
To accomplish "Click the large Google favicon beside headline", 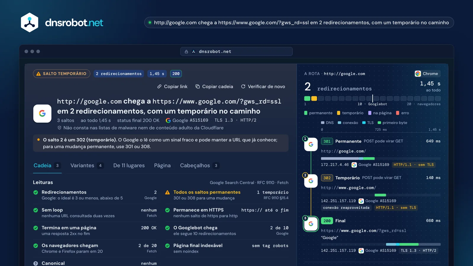I will (42, 113).
